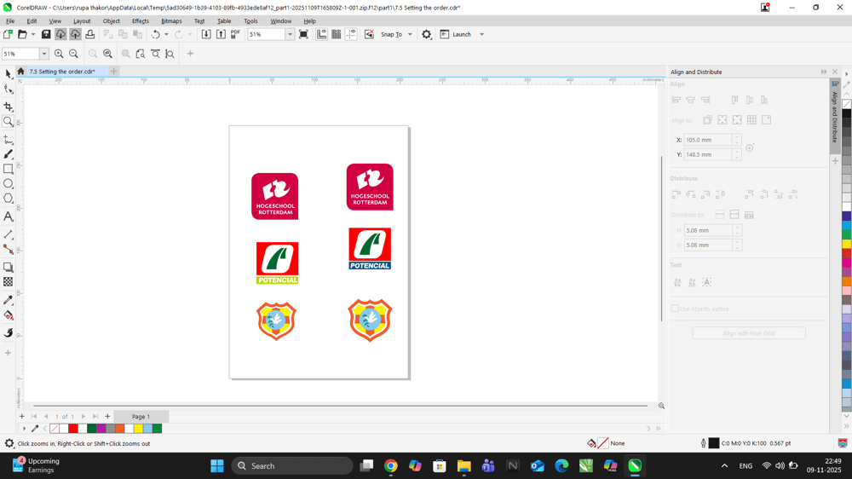Open File Explorer from taskbar

(x=463, y=466)
